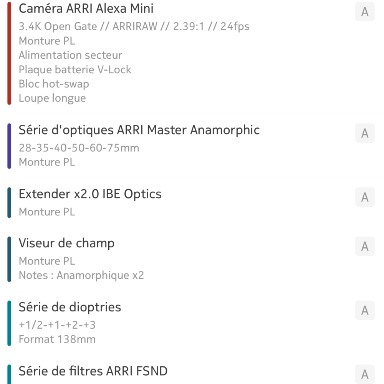
Task: Select the Format 138mm detail line
Action: click(x=57, y=339)
